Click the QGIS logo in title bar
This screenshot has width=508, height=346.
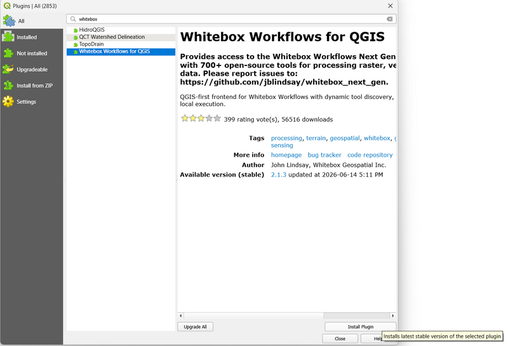tap(7, 6)
